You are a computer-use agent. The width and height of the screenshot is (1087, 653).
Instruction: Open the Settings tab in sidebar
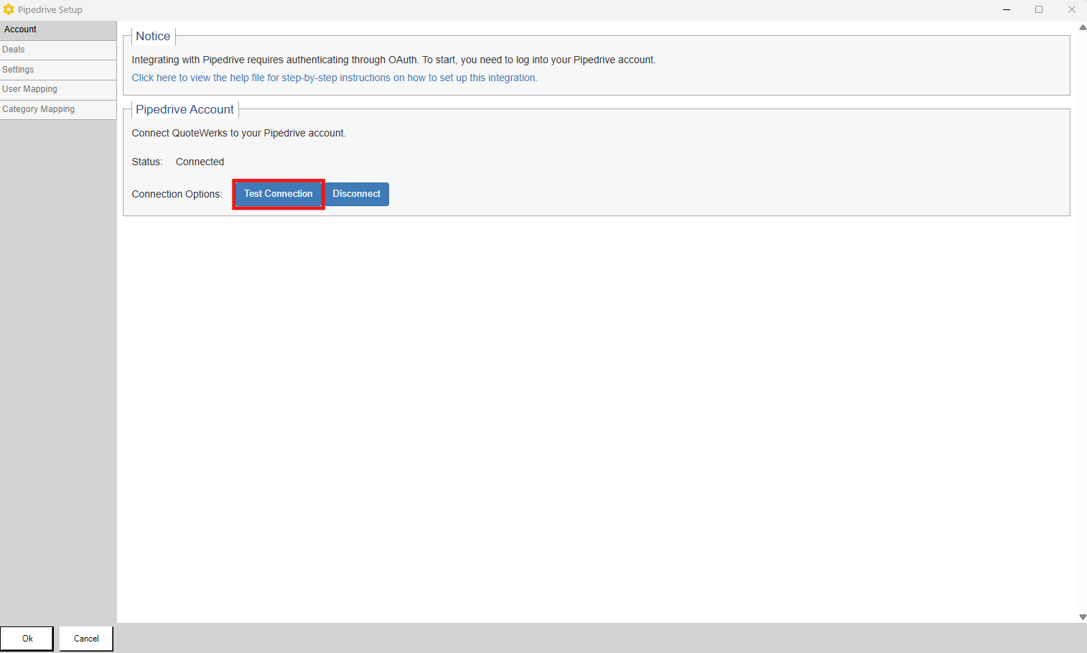(58, 70)
